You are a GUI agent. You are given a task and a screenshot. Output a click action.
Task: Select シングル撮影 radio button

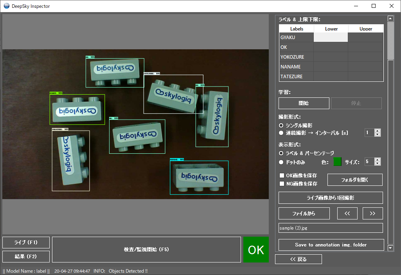tap(281, 125)
